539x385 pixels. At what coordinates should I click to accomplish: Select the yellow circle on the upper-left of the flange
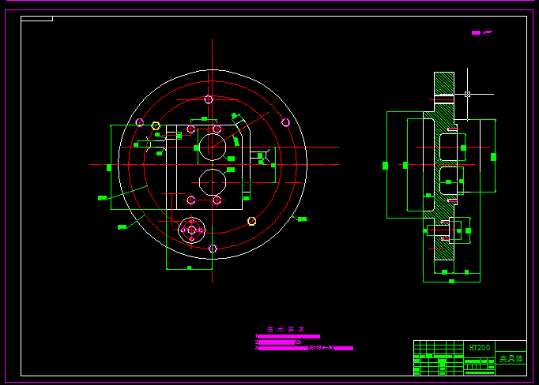pos(156,125)
